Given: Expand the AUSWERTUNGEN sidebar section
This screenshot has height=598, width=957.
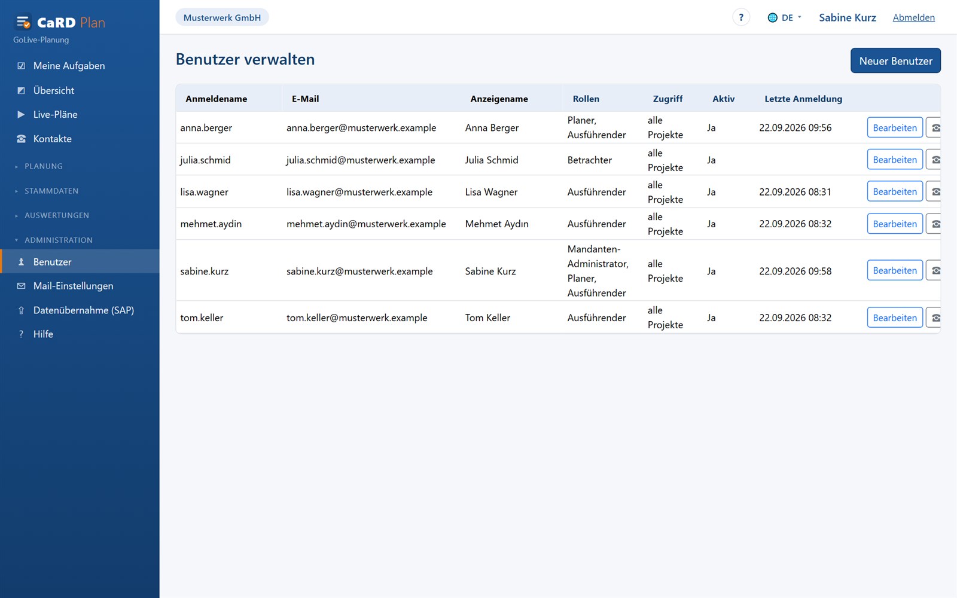Looking at the screenshot, I should tap(52, 215).
